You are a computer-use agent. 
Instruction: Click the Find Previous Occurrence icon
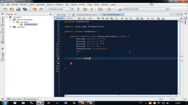(x=103, y=18)
